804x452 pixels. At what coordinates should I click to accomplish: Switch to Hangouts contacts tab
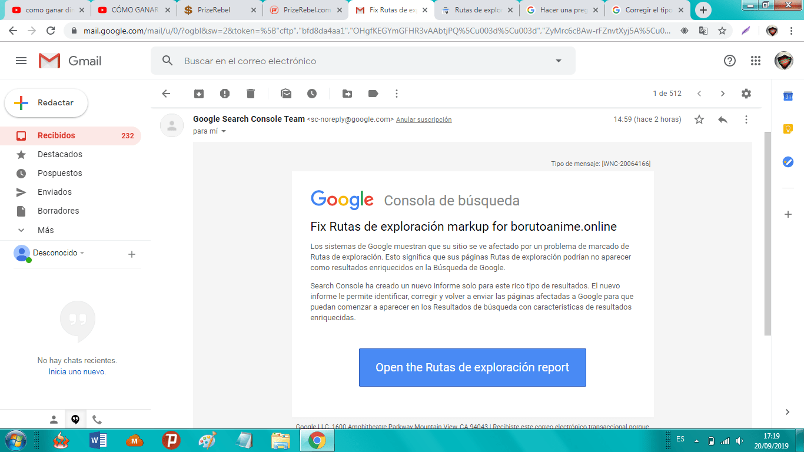coord(54,420)
